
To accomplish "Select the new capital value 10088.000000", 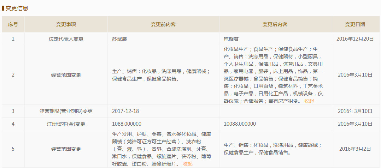I will pos(240,124).
